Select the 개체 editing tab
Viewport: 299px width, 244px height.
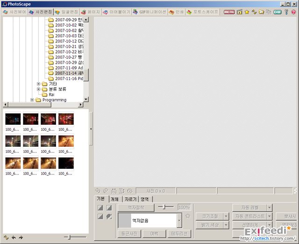tap(115, 199)
